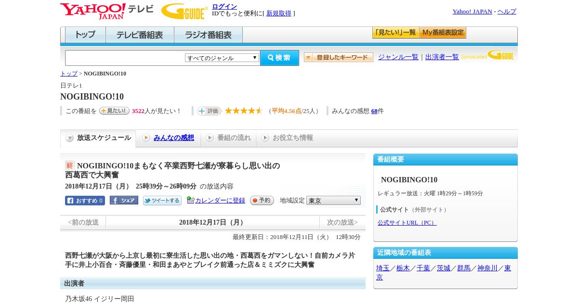Click the Yahoo! JAPAN テレビ logo
This screenshot has height=303, width=578.
tap(107, 11)
